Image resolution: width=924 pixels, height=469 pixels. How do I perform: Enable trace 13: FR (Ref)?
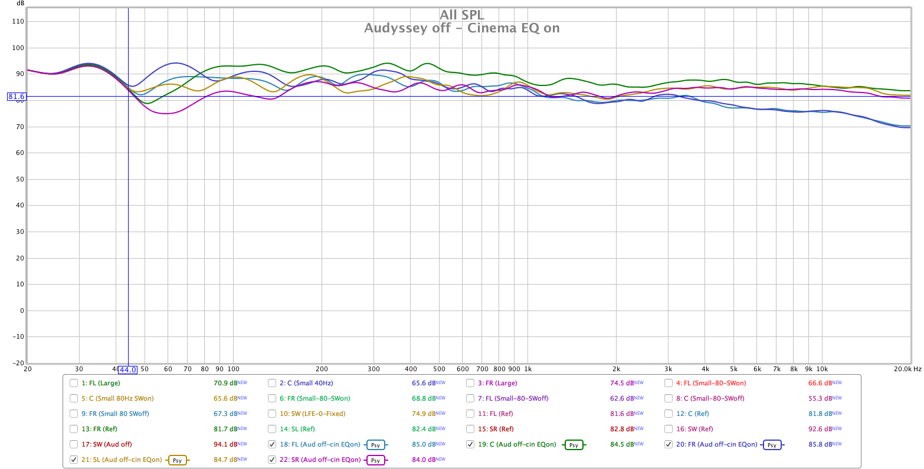pyautogui.click(x=74, y=429)
